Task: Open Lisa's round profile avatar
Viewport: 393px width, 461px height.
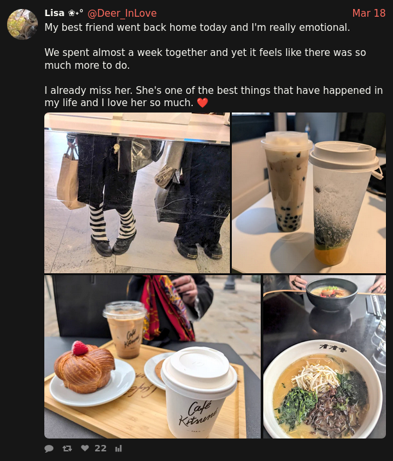Action: [x=22, y=24]
